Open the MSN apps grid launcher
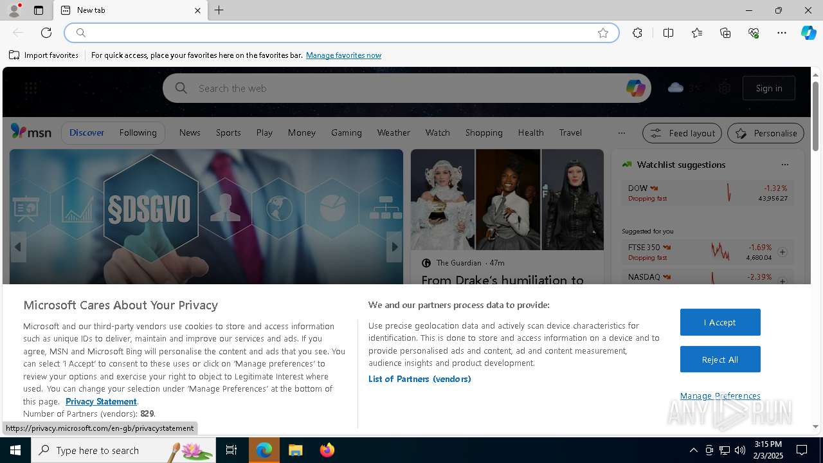Screen dimensions: 823x463 coord(31,88)
